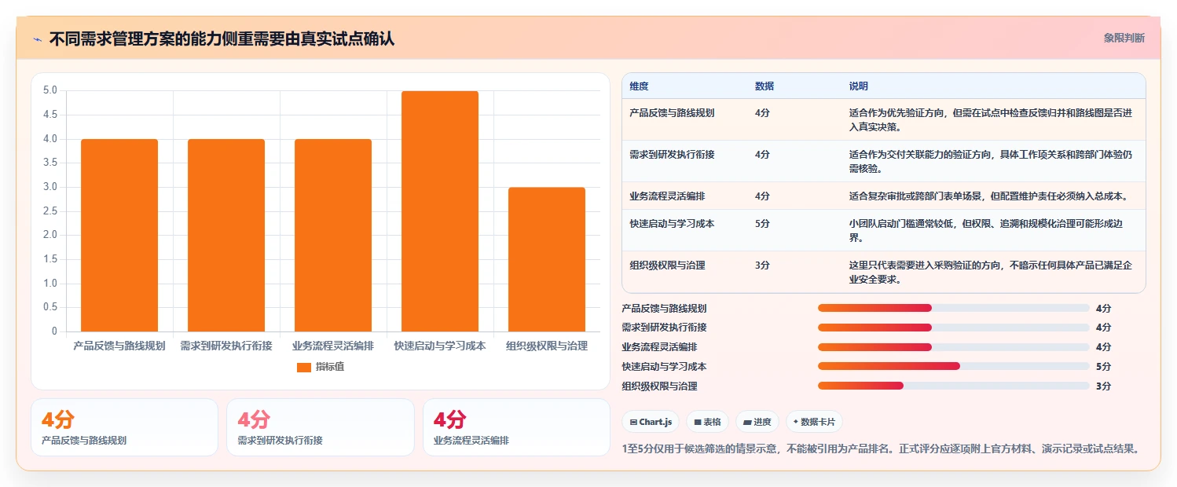Click the table description starting 这里只代表需要进入采购验证
The width and height of the screenshot is (1177, 487).
coord(990,272)
